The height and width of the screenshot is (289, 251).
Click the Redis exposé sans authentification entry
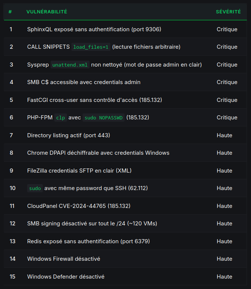[88, 241]
